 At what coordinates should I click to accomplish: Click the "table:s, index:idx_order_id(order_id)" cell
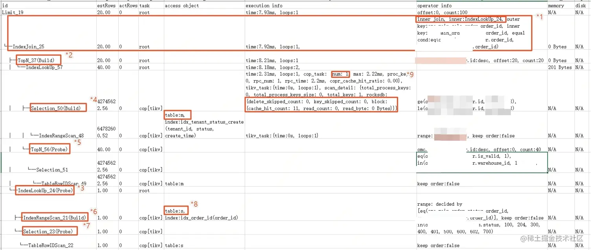[x=204, y=207]
